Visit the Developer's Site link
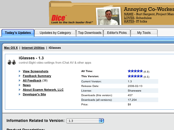 tap(35, 95)
